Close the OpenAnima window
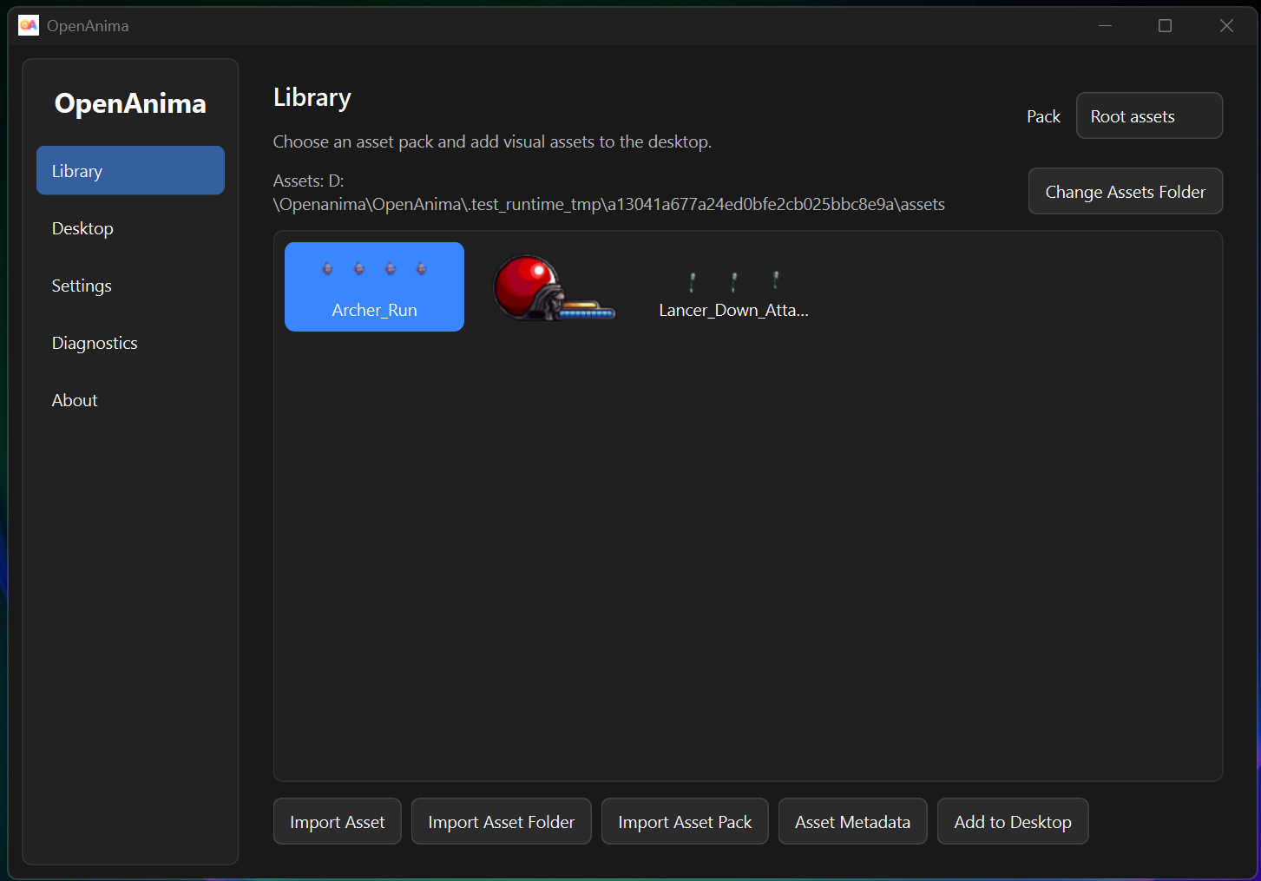Viewport: 1261px width, 881px height. [x=1225, y=25]
